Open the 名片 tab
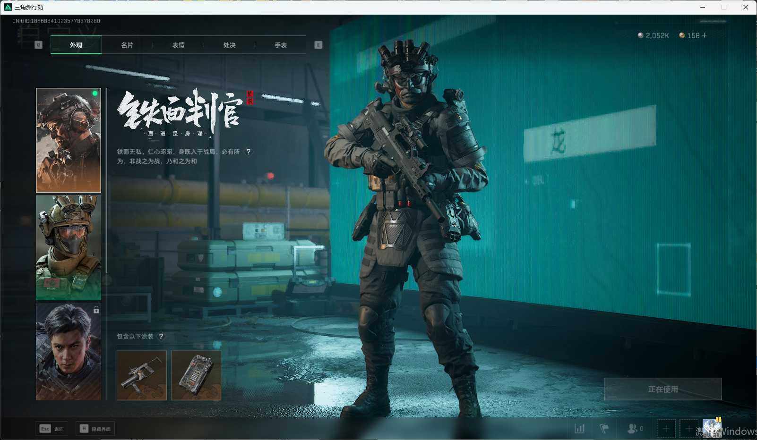Viewport: 757px width, 440px height. point(127,45)
